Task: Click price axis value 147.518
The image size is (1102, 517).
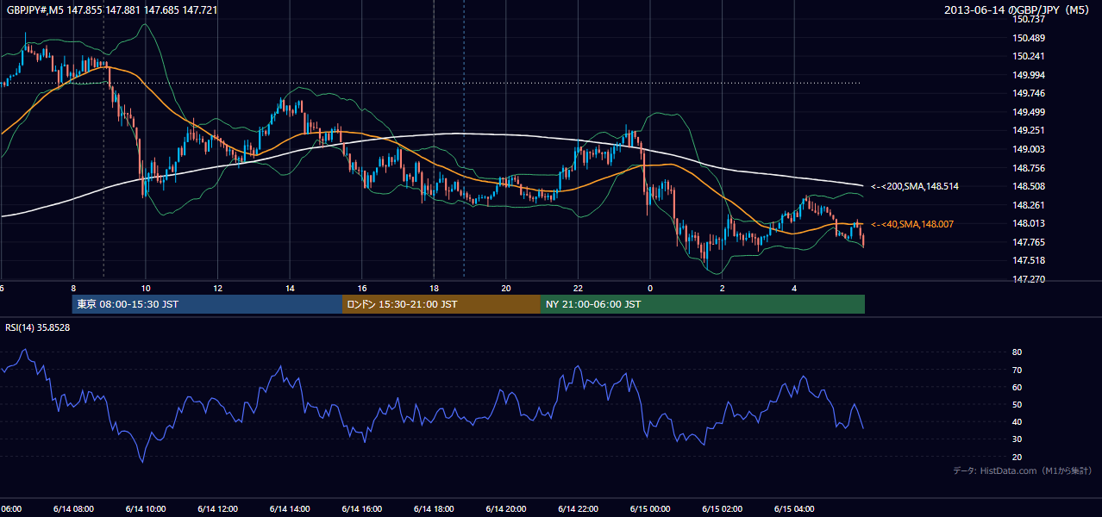Action: click(1029, 260)
